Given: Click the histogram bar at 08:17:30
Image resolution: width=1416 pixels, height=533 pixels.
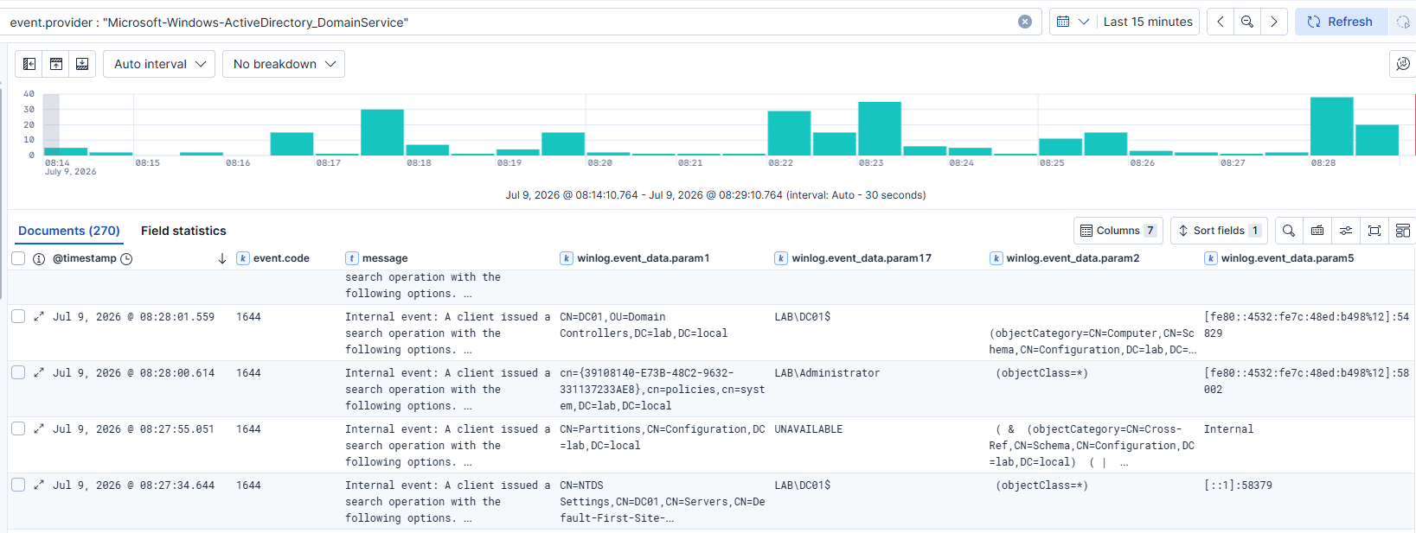Looking at the screenshot, I should tap(382, 132).
